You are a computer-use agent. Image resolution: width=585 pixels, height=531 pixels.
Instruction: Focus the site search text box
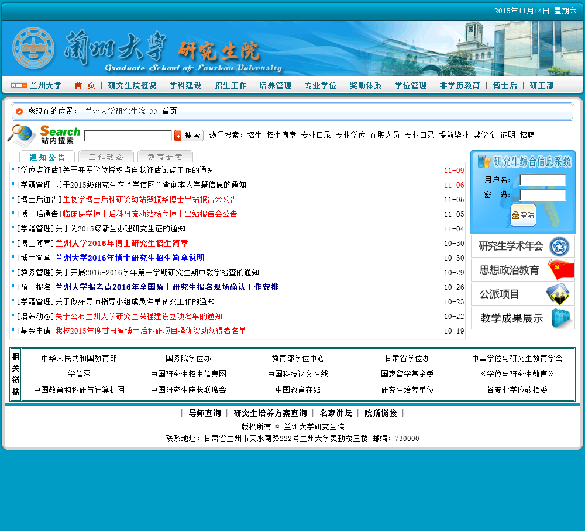[x=128, y=136]
